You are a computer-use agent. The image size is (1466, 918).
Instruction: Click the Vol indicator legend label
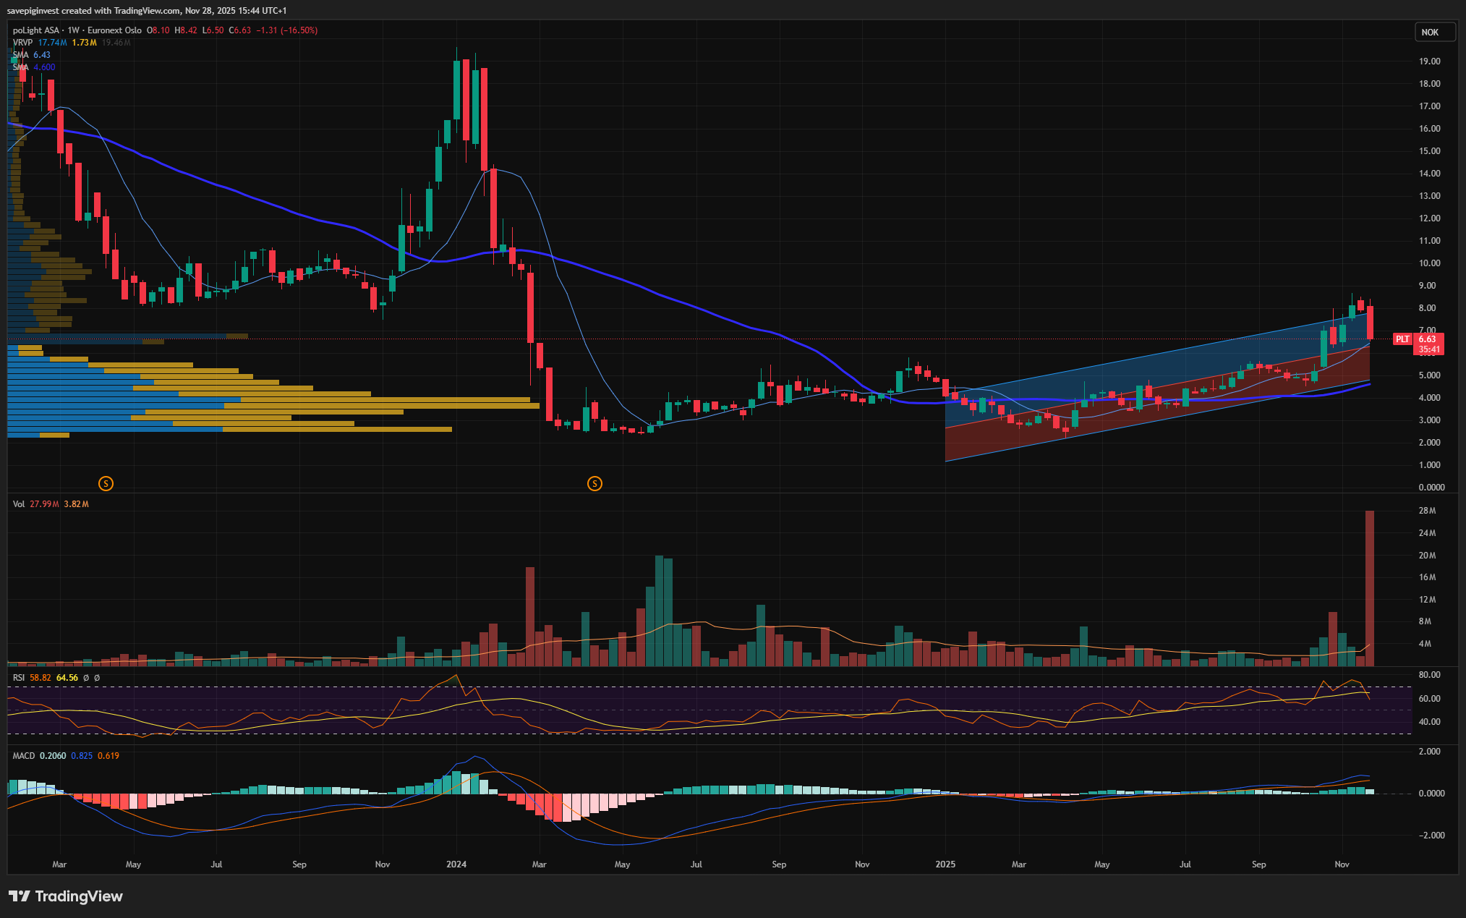pyautogui.click(x=19, y=504)
